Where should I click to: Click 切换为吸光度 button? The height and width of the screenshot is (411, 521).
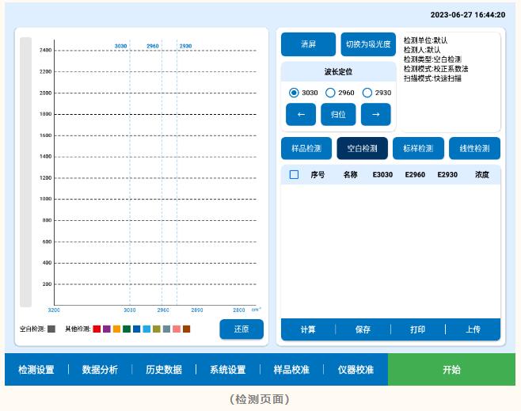pos(368,44)
